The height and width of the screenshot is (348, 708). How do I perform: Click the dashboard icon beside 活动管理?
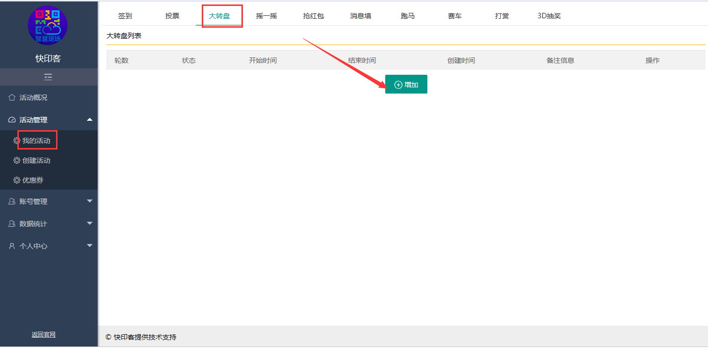12,120
